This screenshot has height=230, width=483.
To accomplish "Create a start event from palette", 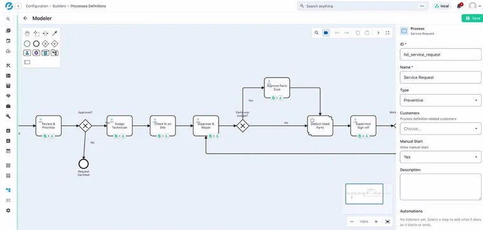I will click(27, 44).
